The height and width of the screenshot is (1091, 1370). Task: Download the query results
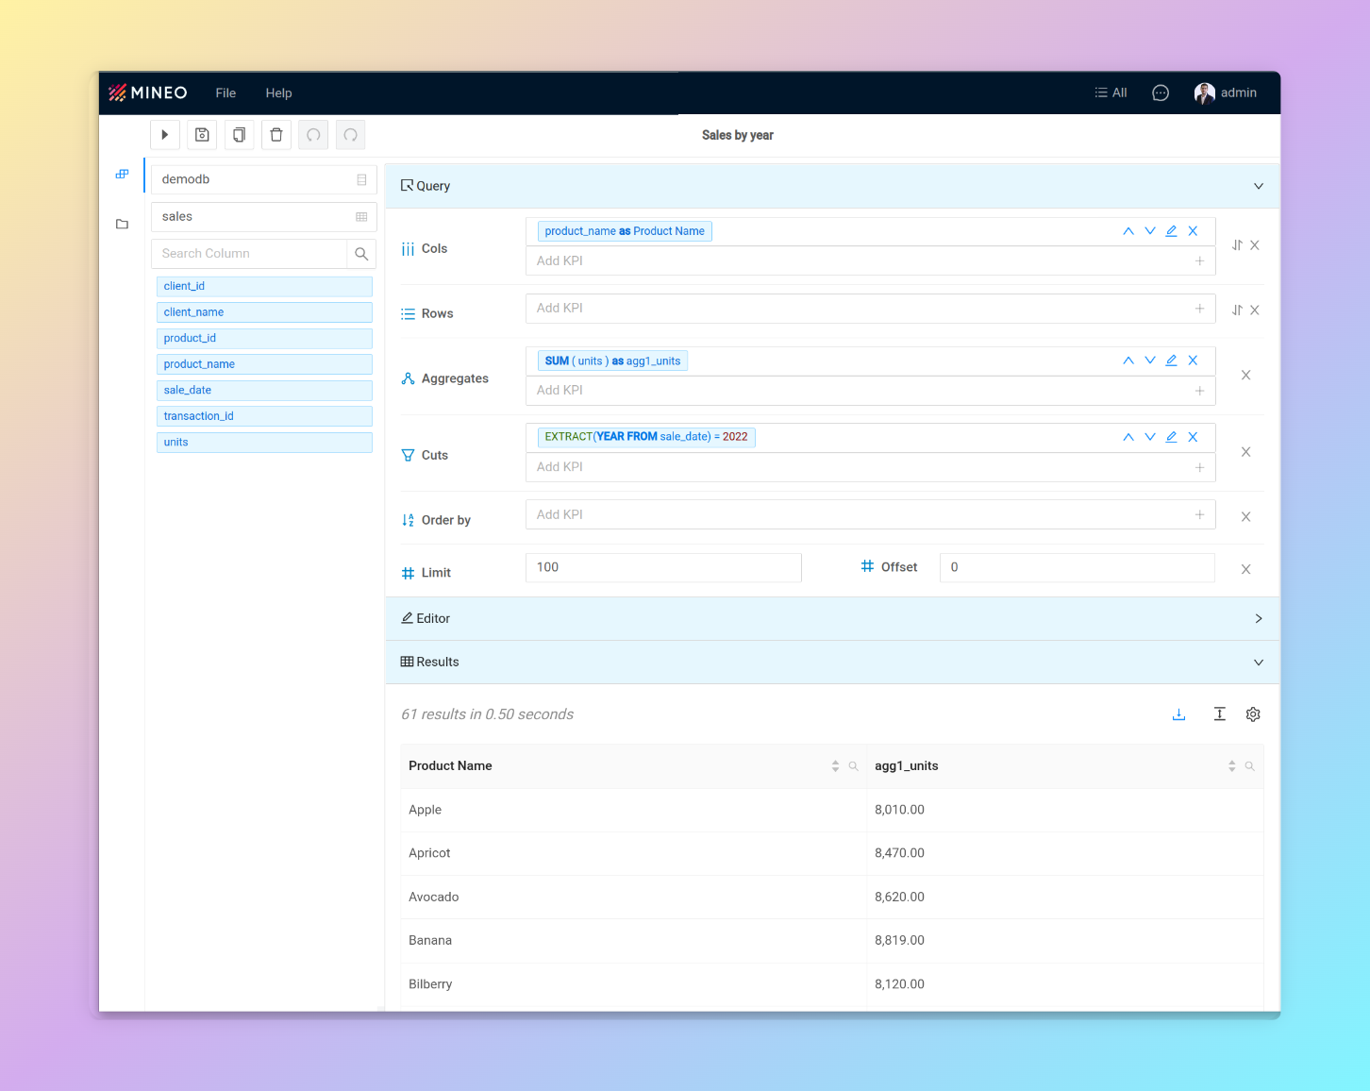click(1178, 714)
